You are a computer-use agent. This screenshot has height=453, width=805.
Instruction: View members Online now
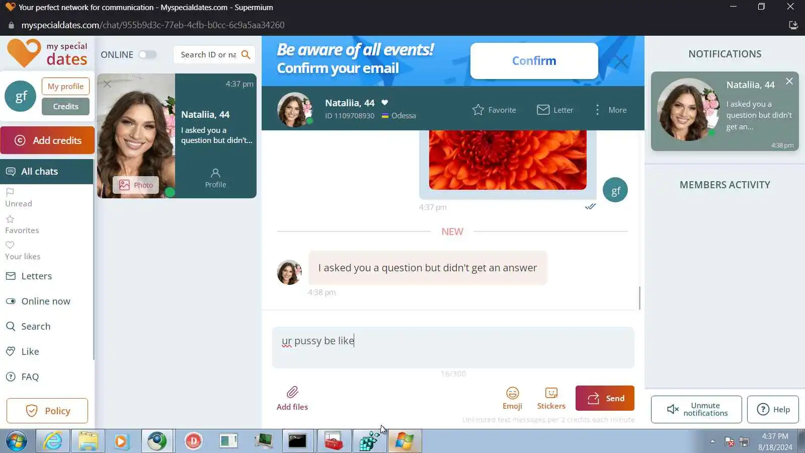[x=38, y=301]
